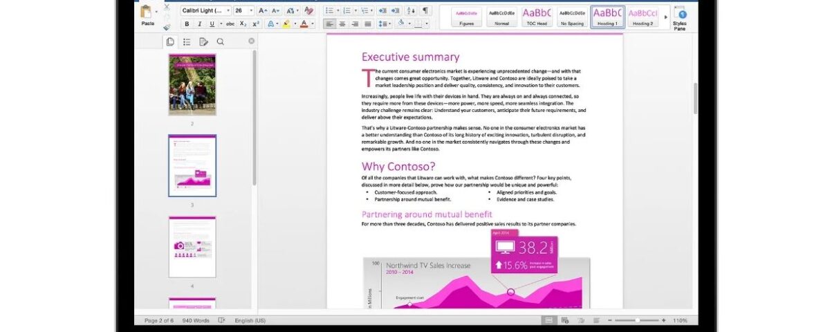Click the 940 Words count
The height and width of the screenshot is (332, 830).
[196, 320]
